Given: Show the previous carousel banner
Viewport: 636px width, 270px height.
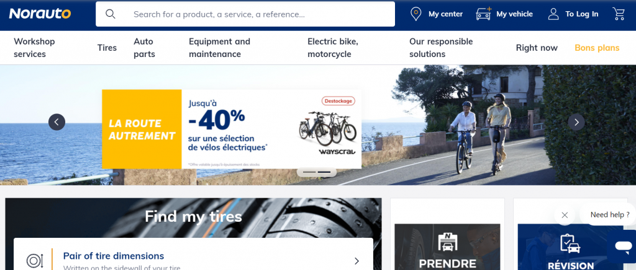Looking at the screenshot, I should [x=57, y=122].
